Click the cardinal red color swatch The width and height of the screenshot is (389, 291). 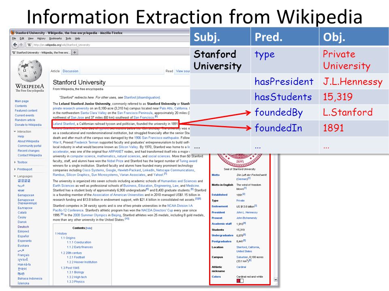click(238, 281)
